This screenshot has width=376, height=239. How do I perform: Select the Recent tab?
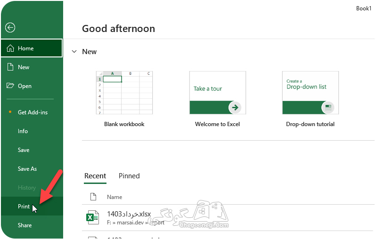coord(95,176)
